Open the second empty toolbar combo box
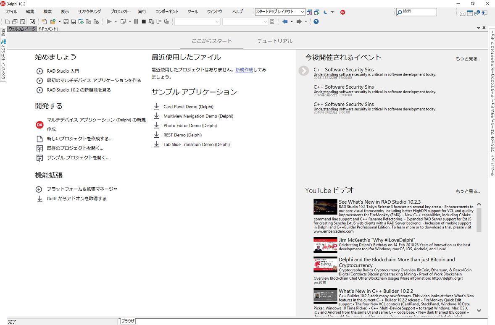Screen dimensions: 495x325 [245, 21]
